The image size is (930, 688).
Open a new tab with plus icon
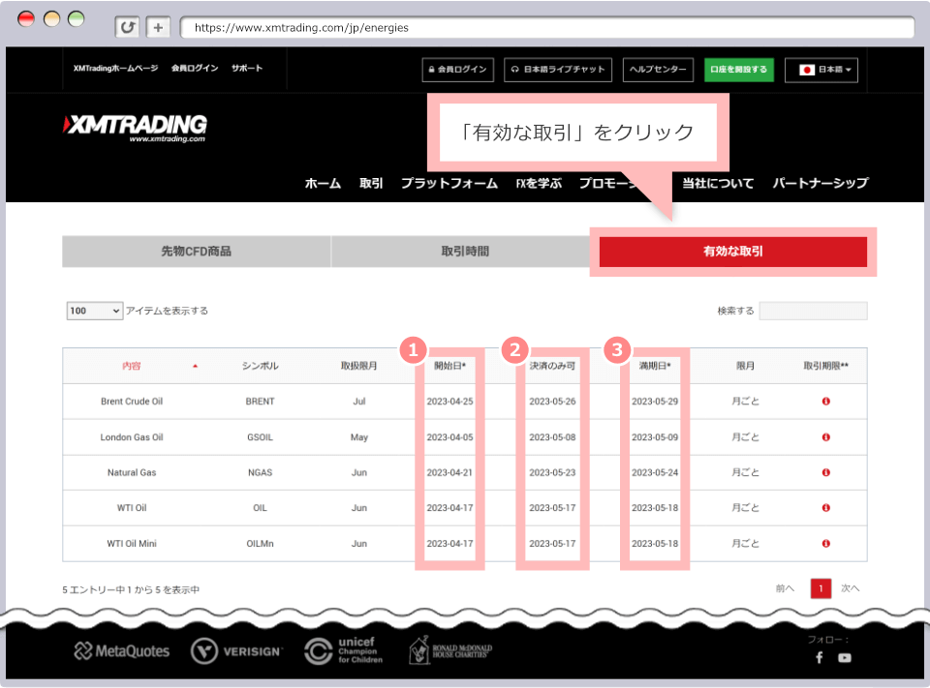[x=159, y=27]
